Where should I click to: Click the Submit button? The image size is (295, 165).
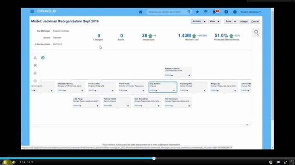click(x=244, y=22)
